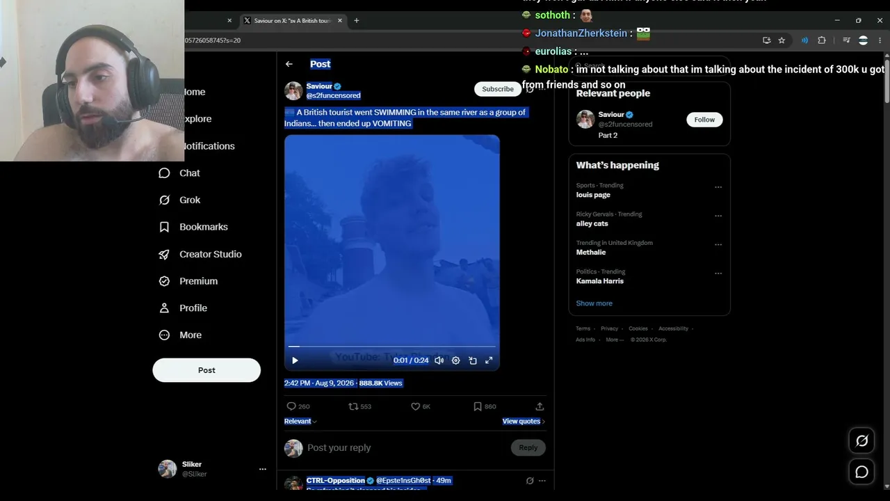Seek along the video progress bar

392,346
